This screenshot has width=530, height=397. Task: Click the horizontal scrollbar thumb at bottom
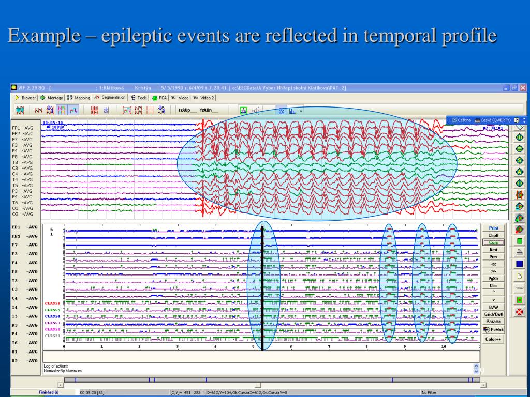click(257, 385)
